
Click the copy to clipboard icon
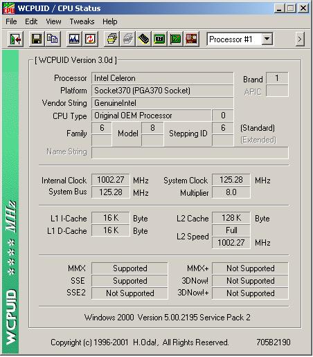[x=53, y=39]
